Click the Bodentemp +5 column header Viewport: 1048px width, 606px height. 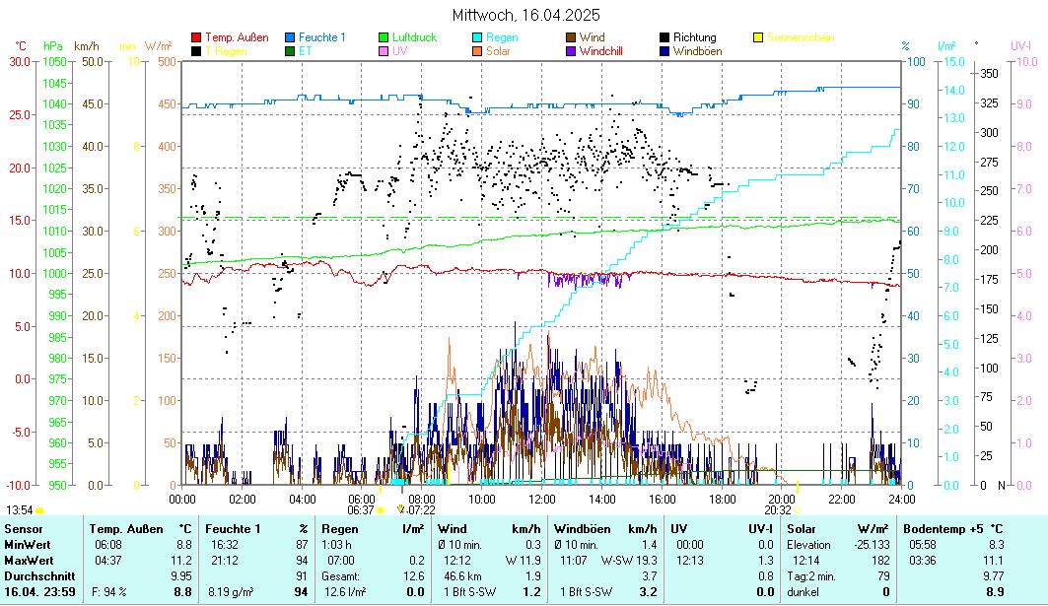pos(943,529)
